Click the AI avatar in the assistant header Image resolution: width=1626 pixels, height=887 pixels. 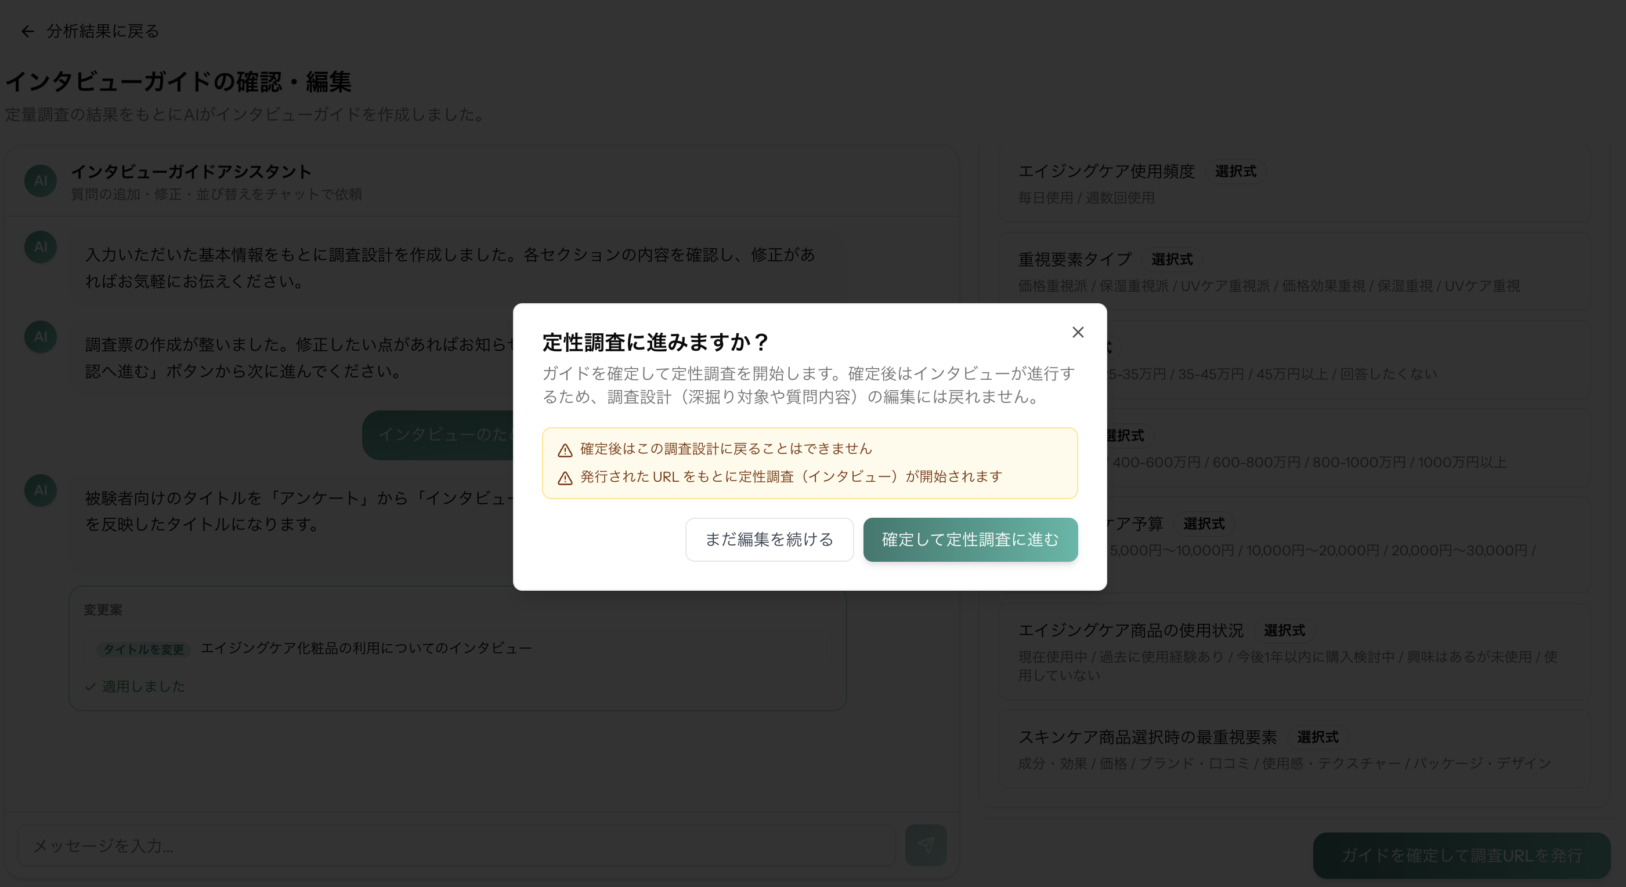click(41, 181)
